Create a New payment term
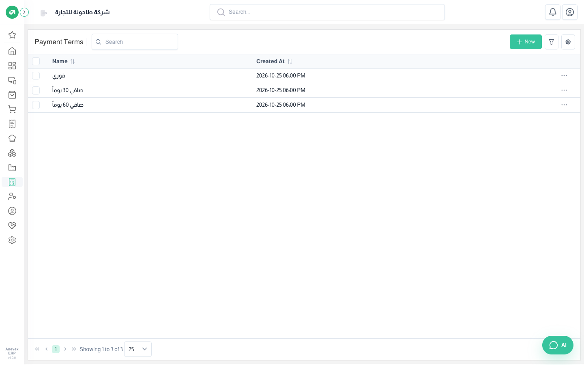Viewport: 584px width, 365px height. coord(526,42)
